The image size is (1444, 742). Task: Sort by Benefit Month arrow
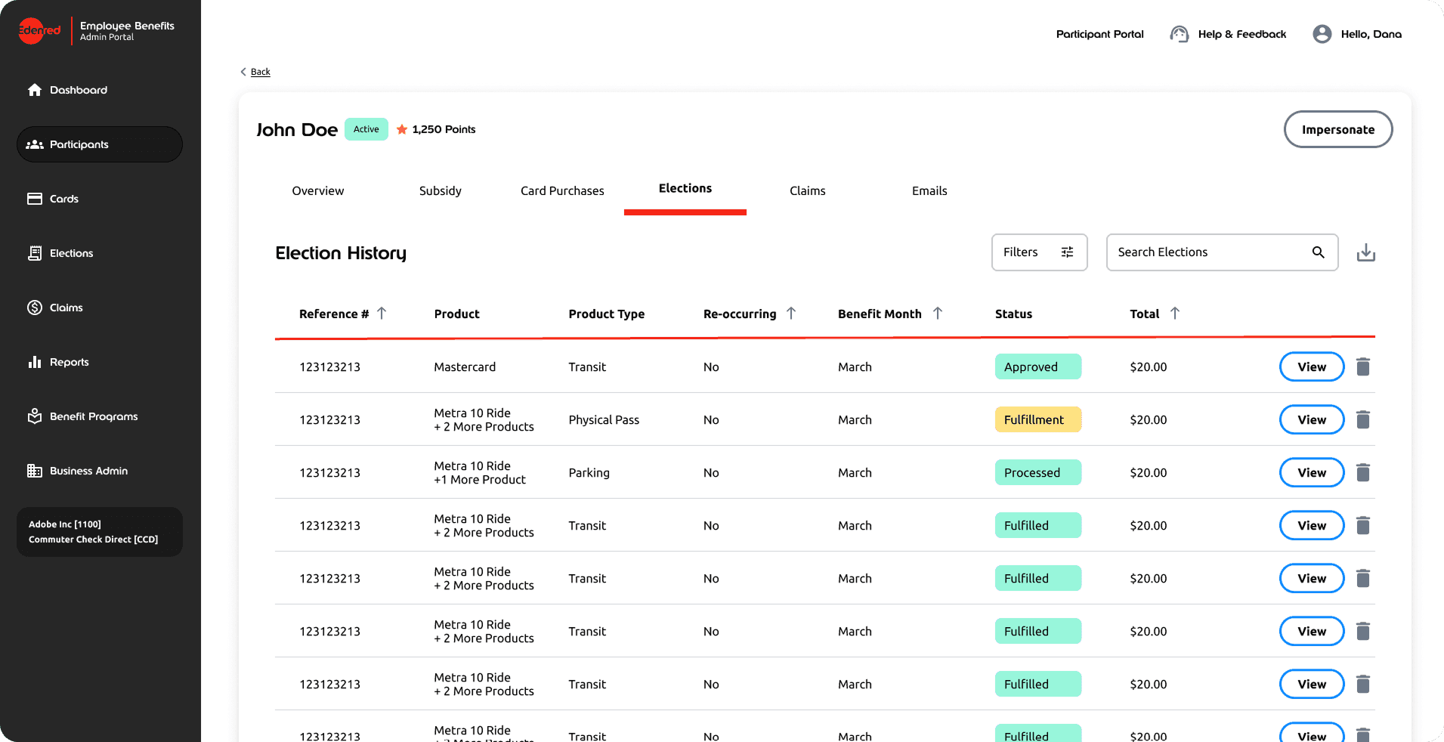[937, 313]
